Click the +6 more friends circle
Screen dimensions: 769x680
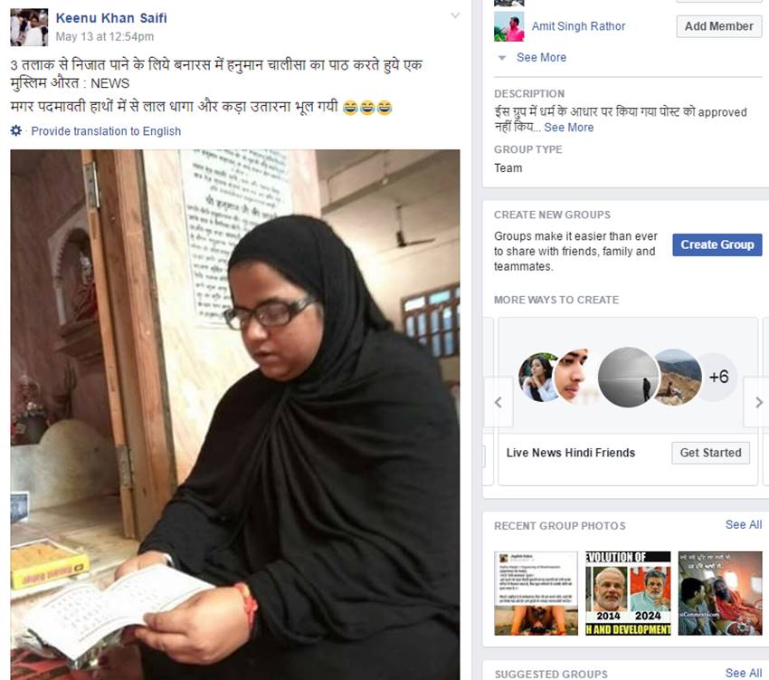tap(718, 377)
